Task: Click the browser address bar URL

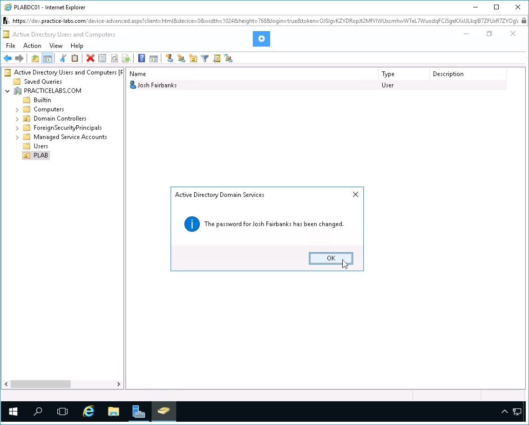Action: pos(265,21)
